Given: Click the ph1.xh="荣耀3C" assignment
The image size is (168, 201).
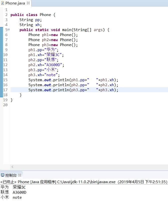Looking at the screenshot, I should coord(46,55).
